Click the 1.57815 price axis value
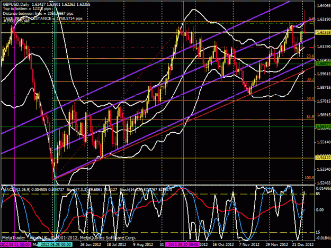The height and width of the screenshot is (248, 331). [x=324, y=102]
